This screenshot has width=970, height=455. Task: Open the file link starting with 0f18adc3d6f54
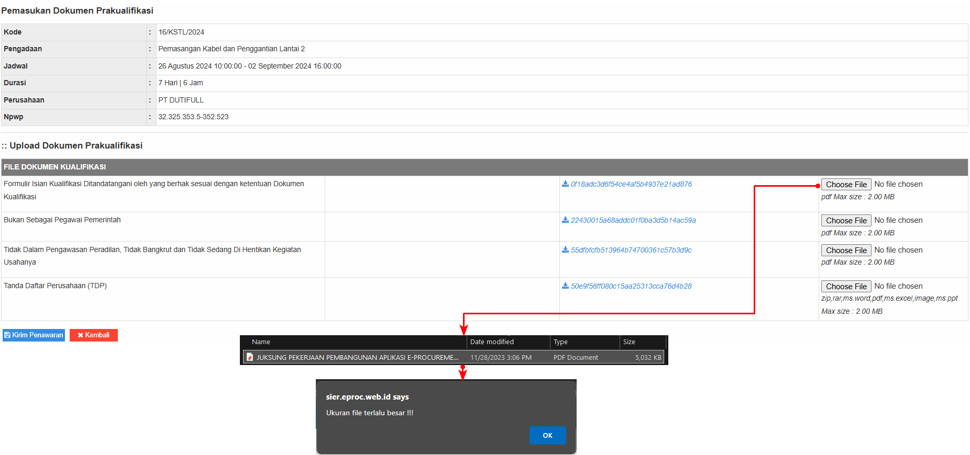[631, 184]
